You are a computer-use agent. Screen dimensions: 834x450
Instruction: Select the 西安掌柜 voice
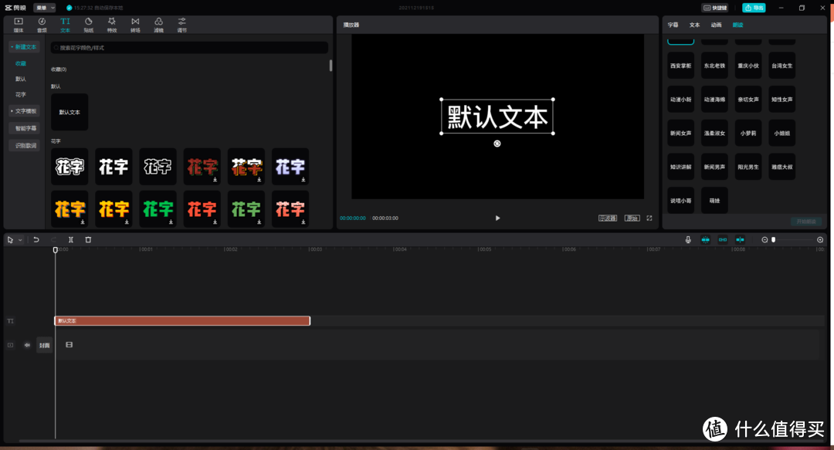point(681,66)
